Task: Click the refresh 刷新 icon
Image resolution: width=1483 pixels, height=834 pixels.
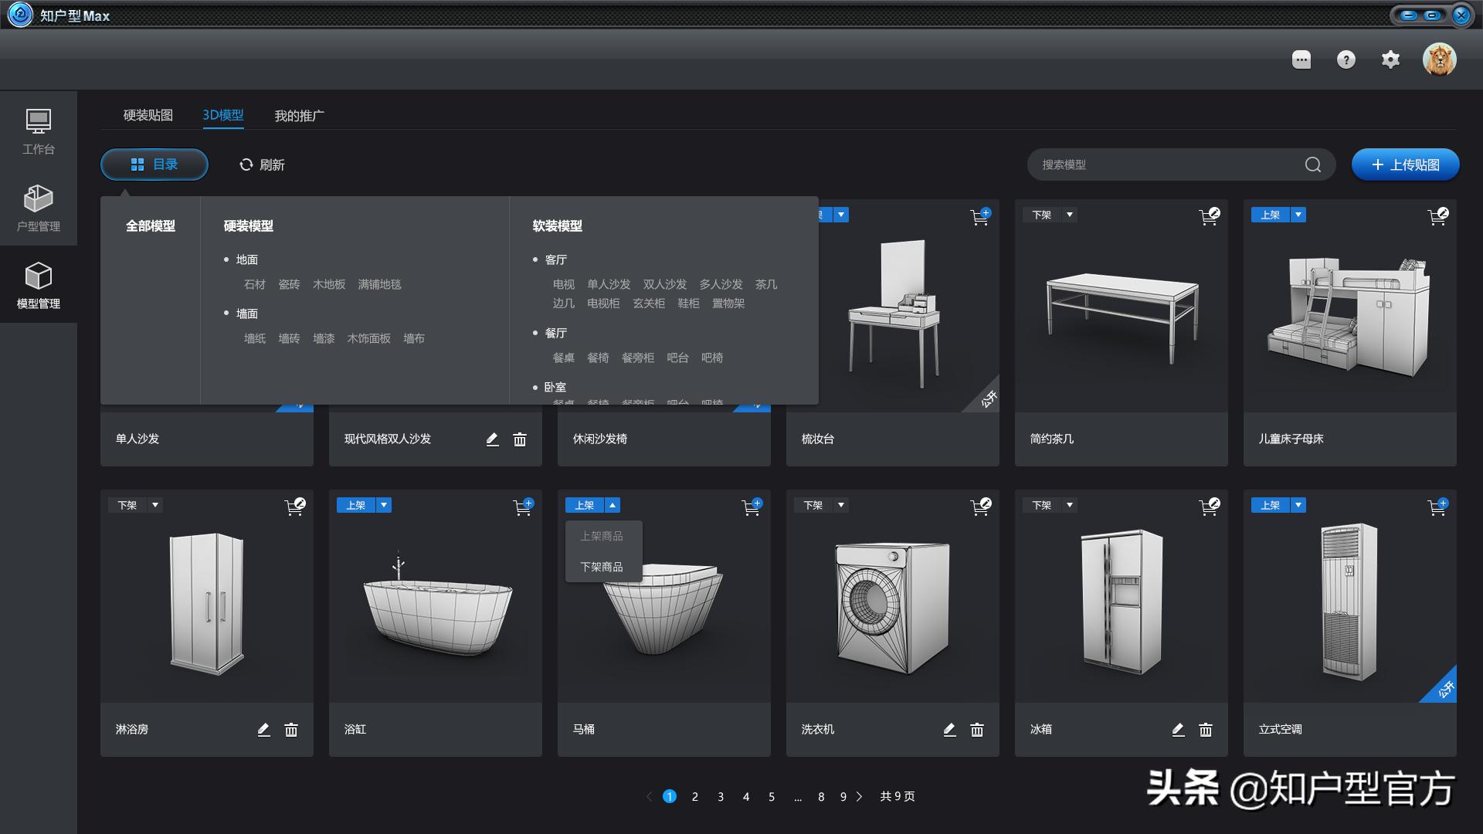Action: coord(246,164)
